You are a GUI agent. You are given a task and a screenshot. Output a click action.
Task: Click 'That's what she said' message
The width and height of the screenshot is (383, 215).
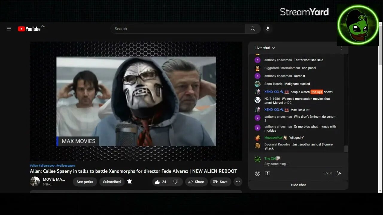tap(308, 60)
